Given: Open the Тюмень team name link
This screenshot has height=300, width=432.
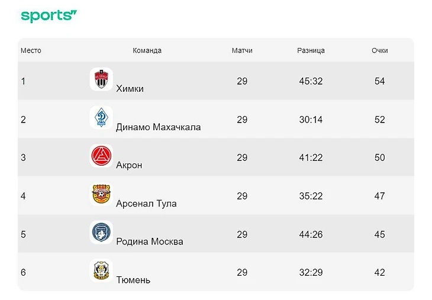Looking at the screenshot, I should click(x=133, y=280).
